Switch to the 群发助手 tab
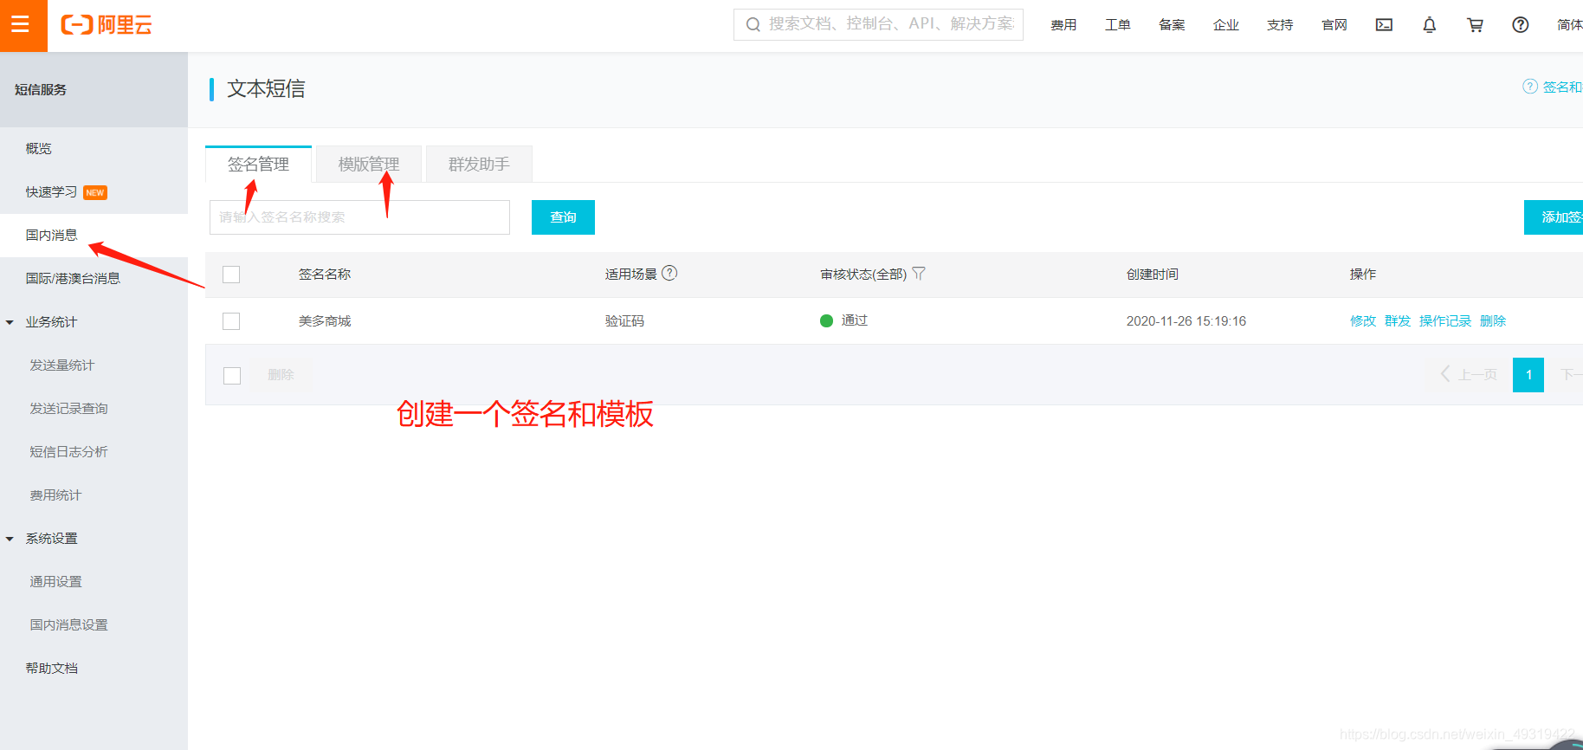1583x750 pixels. point(479,164)
